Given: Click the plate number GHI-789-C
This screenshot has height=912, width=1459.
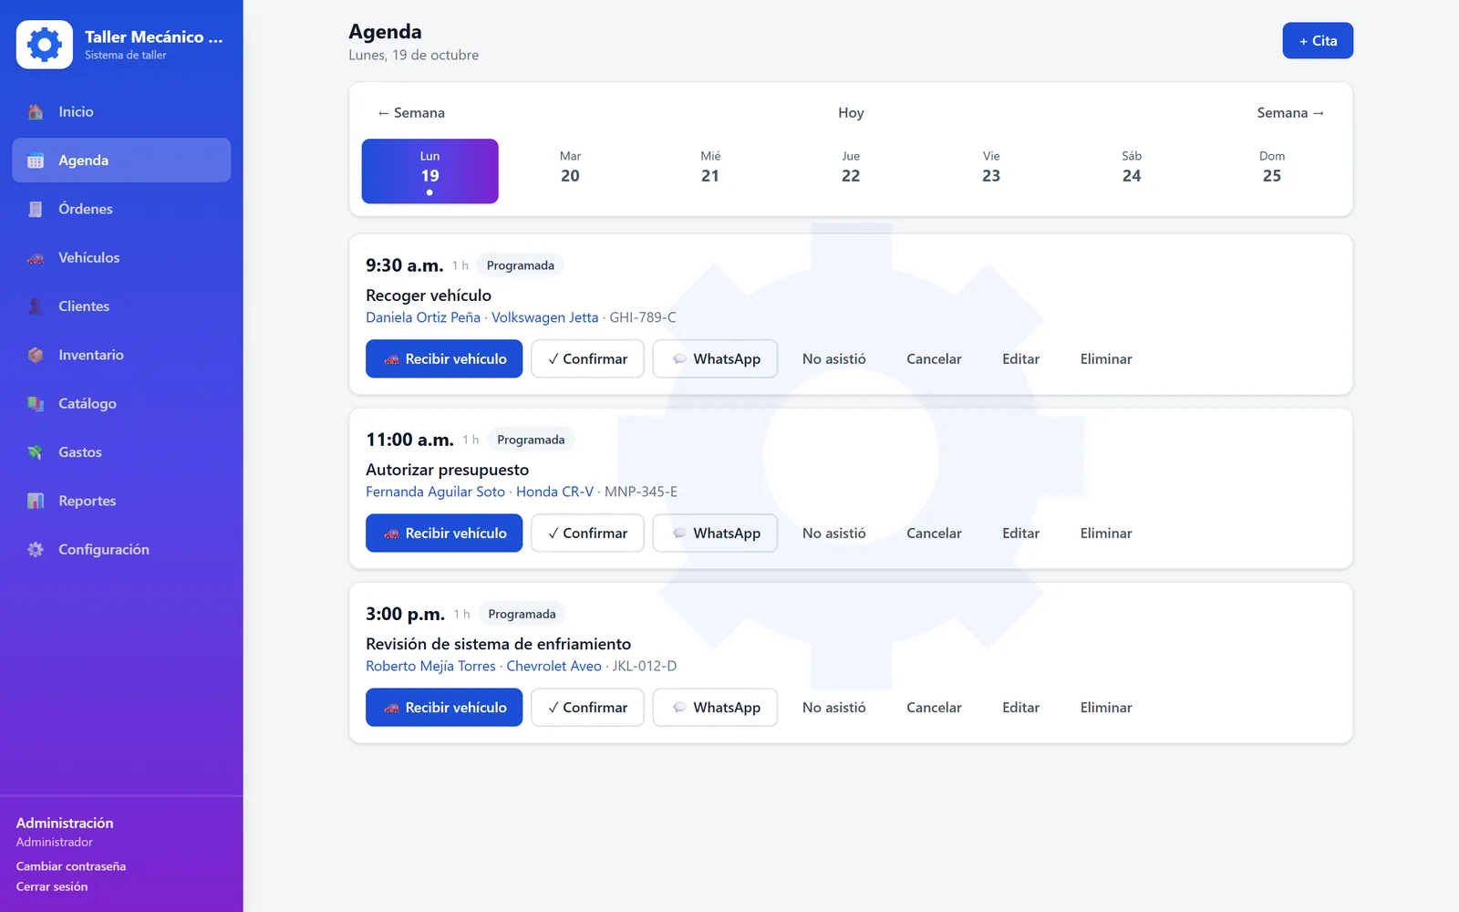Looking at the screenshot, I should (643, 317).
